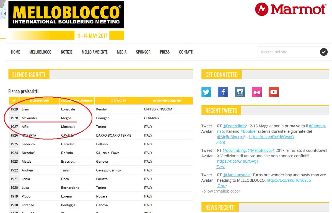This screenshot has height=213, width=332.
Task: Click the '11 - 14 MAY 2017' date banner
Action: [92, 36]
